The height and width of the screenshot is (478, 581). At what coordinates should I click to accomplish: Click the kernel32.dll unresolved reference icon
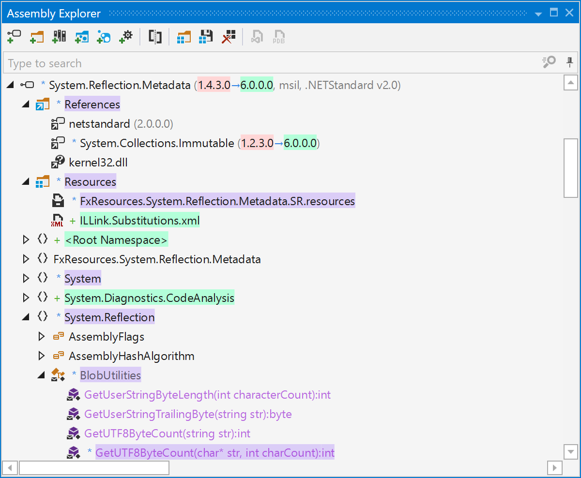[58, 163]
